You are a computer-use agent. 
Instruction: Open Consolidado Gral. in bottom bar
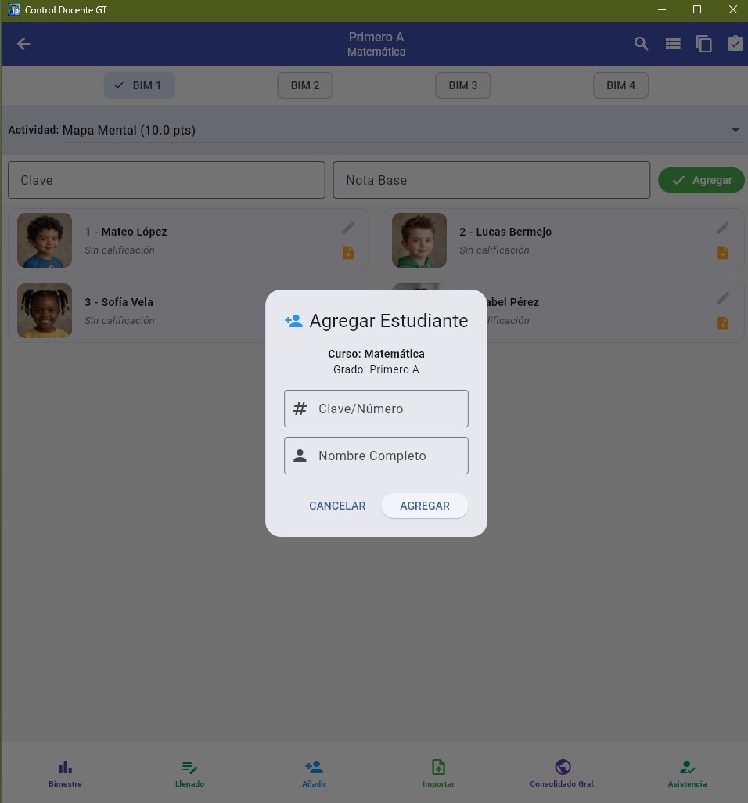pyautogui.click(x=563, y=773)
